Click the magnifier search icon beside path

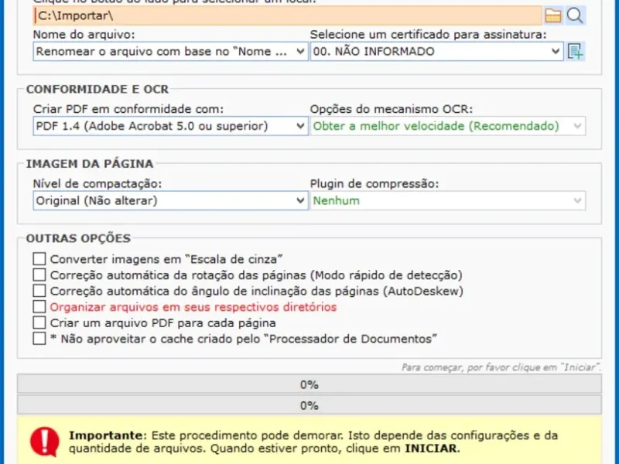tap(575, 15)
